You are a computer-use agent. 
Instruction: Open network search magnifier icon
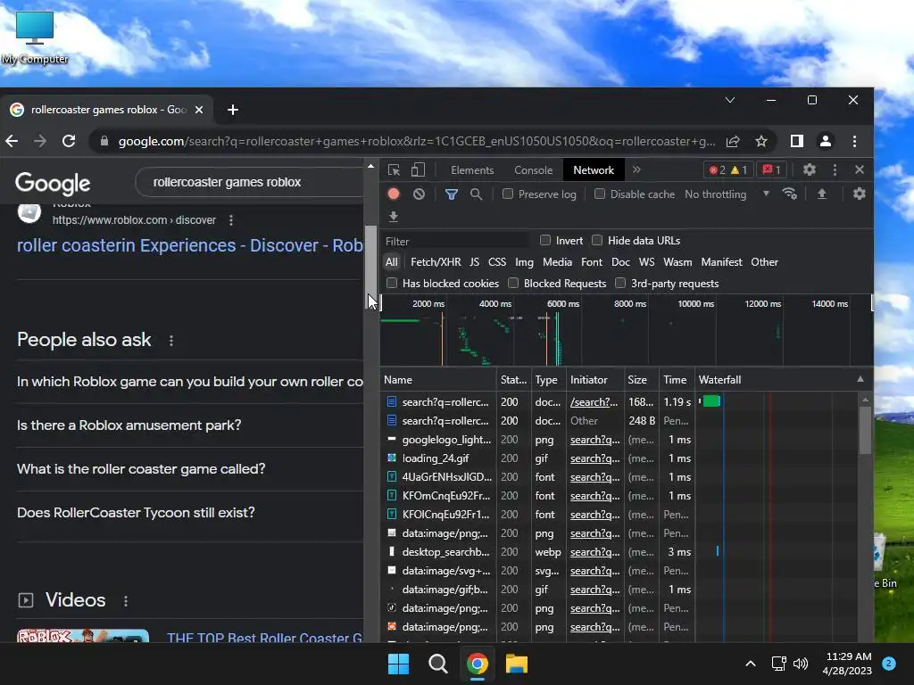coord(477,194)
